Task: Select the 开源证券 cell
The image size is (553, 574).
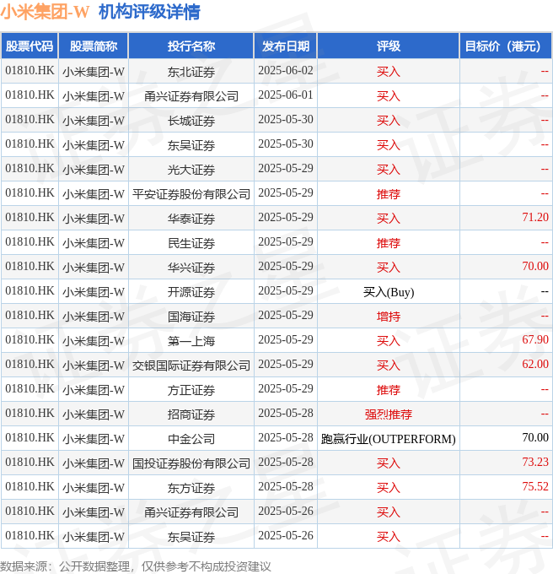Action: pos(191,292)
